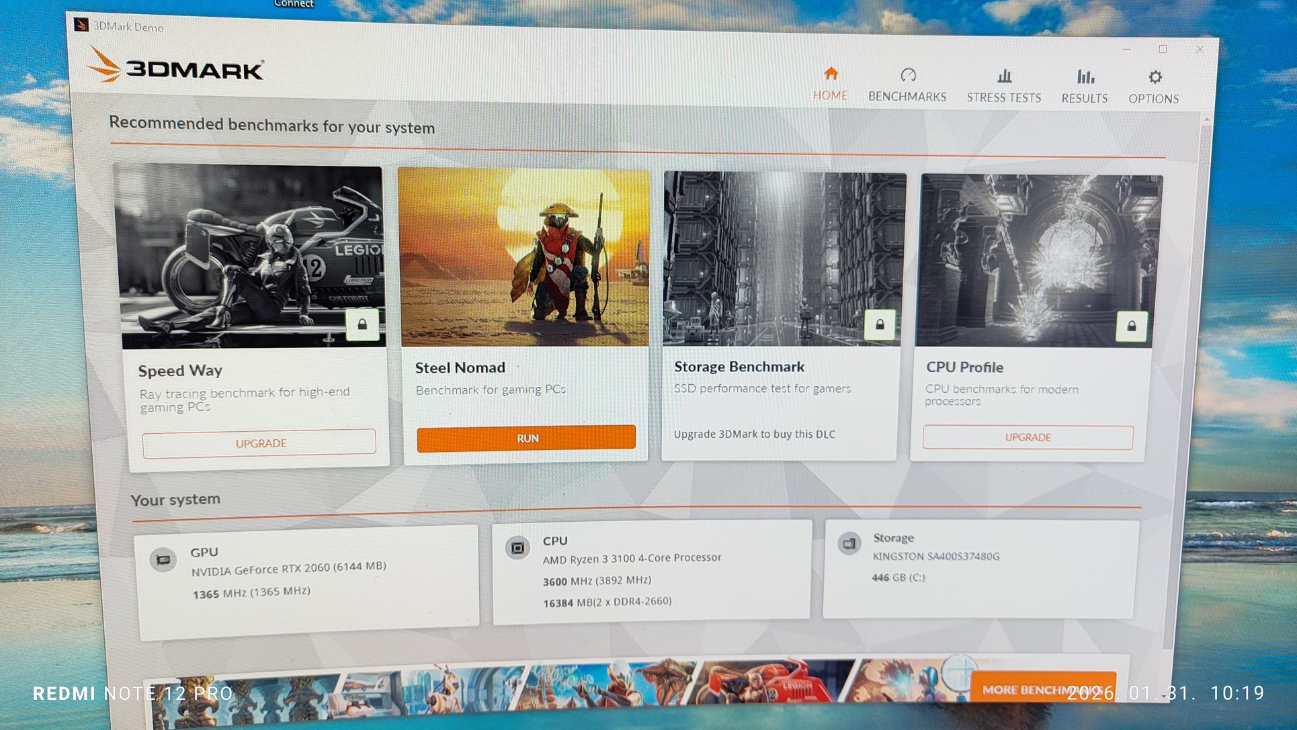Open the Options gear icon

coord(1155,77)
